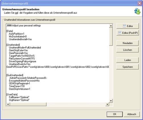Close the Unternehmensprofil dialog window
This screenshot has width=143, height=120.
coord(140,3)
